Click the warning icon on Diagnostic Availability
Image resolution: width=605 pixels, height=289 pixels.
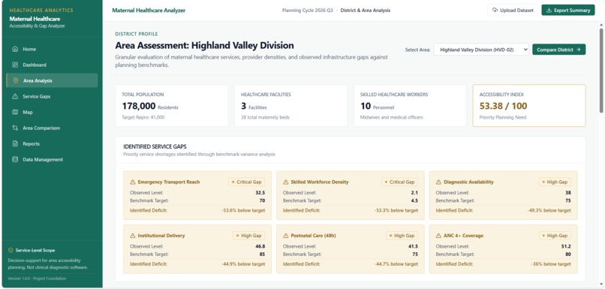click(438, 182)
